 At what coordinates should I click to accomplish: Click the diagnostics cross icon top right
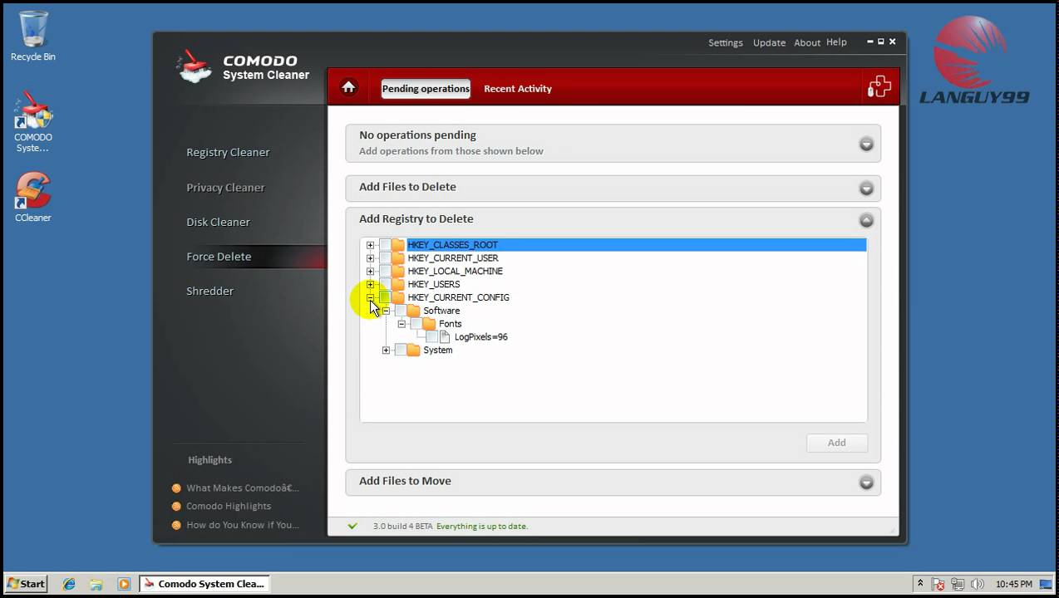(x=879, y=86)
